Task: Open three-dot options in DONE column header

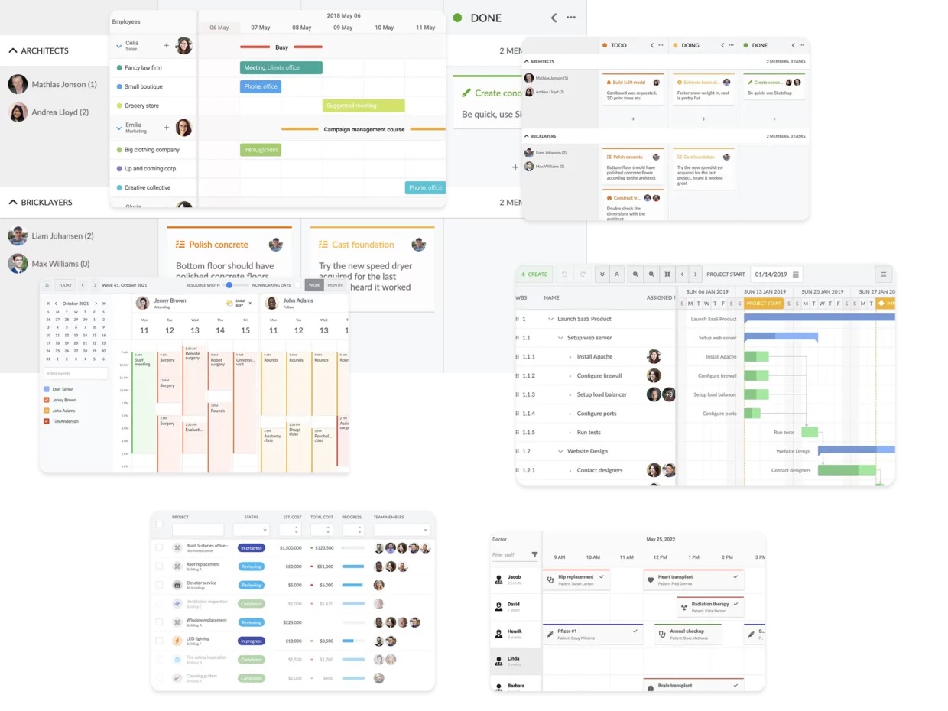Action: (x=571, y=18)
